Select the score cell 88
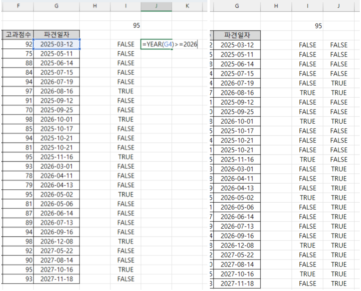Image resolution: width=361 pixels, height=291 pixels. 18,63
